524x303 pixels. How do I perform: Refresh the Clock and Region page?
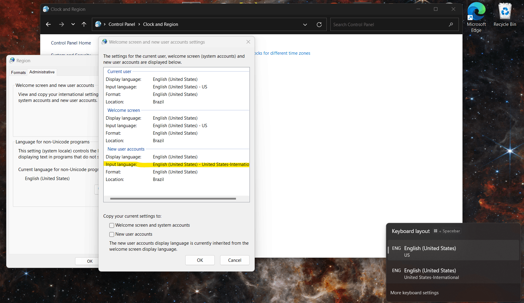[x=319, y=25]
